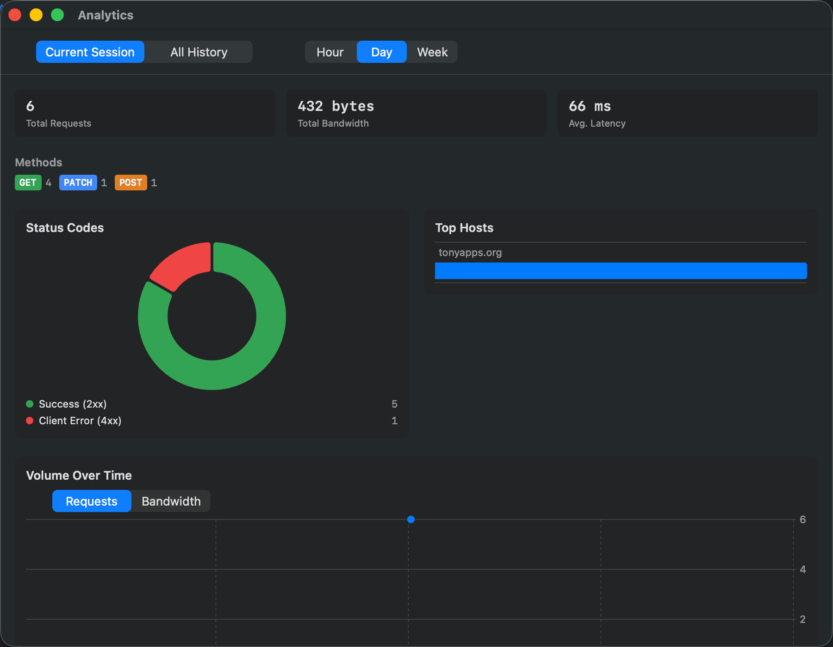Screen dimensions: 833x647
Task: Maximize the Analytics window with green button
Action: (x=57, y=15)
